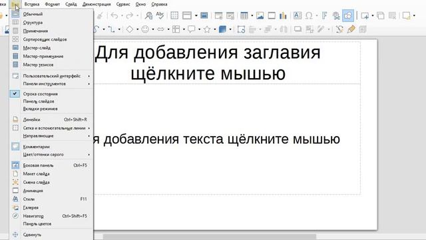The image size is (426, 240).
Task: Click the glue points icon
Action: coord(351,29)
